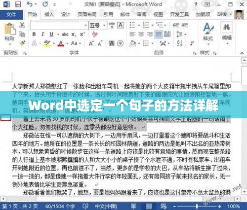Click the Numbering list icon
This screenshot has width=247, height=210.
click(146, 25)
